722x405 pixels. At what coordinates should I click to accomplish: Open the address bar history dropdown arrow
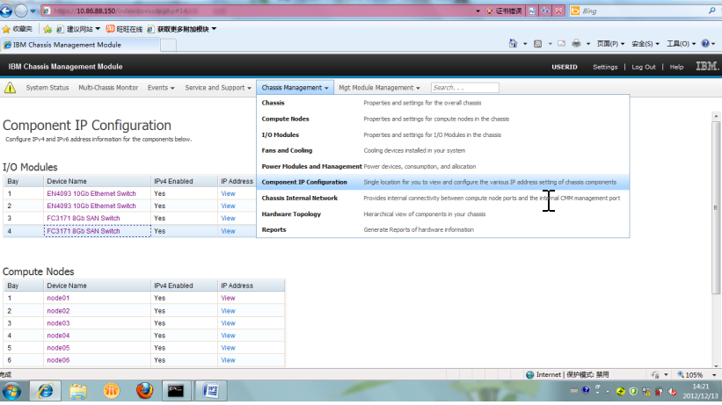(478, 11)
